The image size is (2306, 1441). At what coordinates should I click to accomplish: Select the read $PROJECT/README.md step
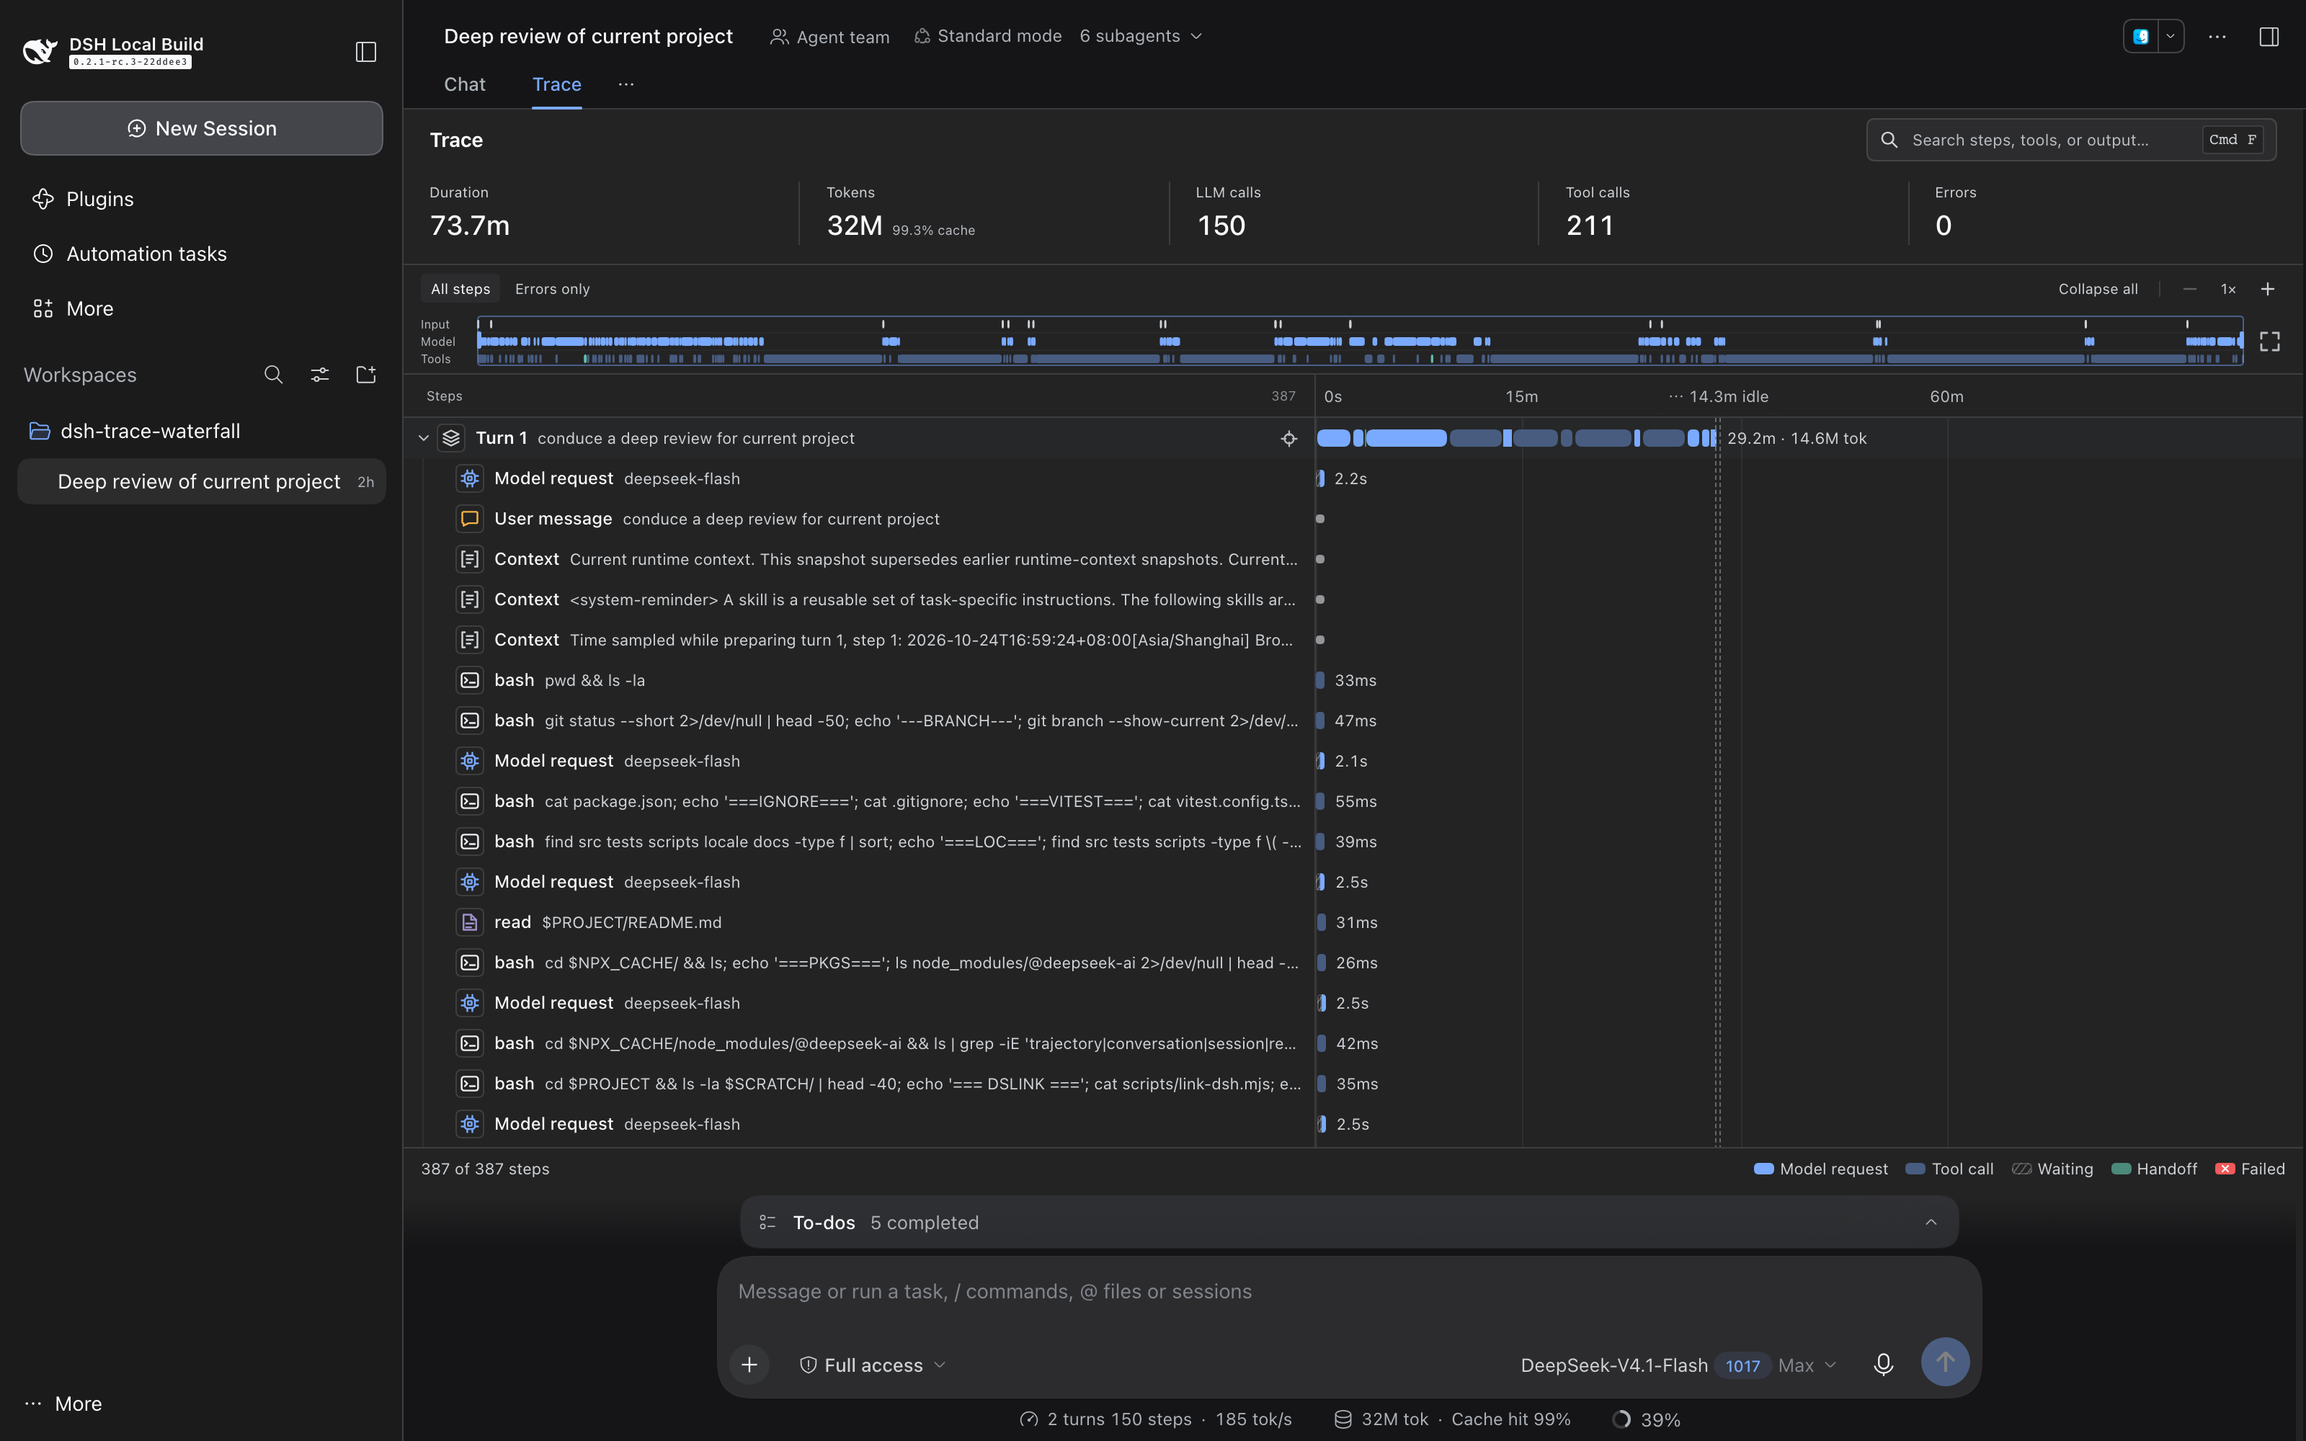(858, 922)
